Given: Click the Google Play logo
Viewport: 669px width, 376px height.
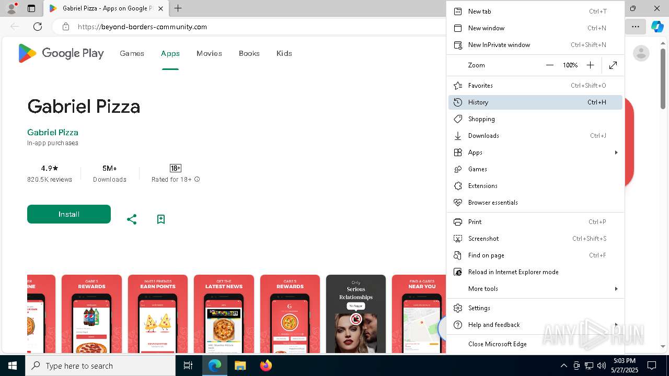Looking at the screenshot, I should point(61,53).
